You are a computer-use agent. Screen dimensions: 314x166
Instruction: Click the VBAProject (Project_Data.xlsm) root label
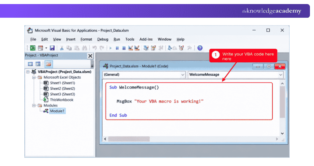64,72
